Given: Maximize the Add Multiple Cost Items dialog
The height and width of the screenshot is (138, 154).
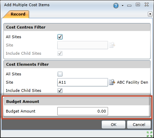Looking at the screenshot, I should pyautogui.click(x=138, y=4).
